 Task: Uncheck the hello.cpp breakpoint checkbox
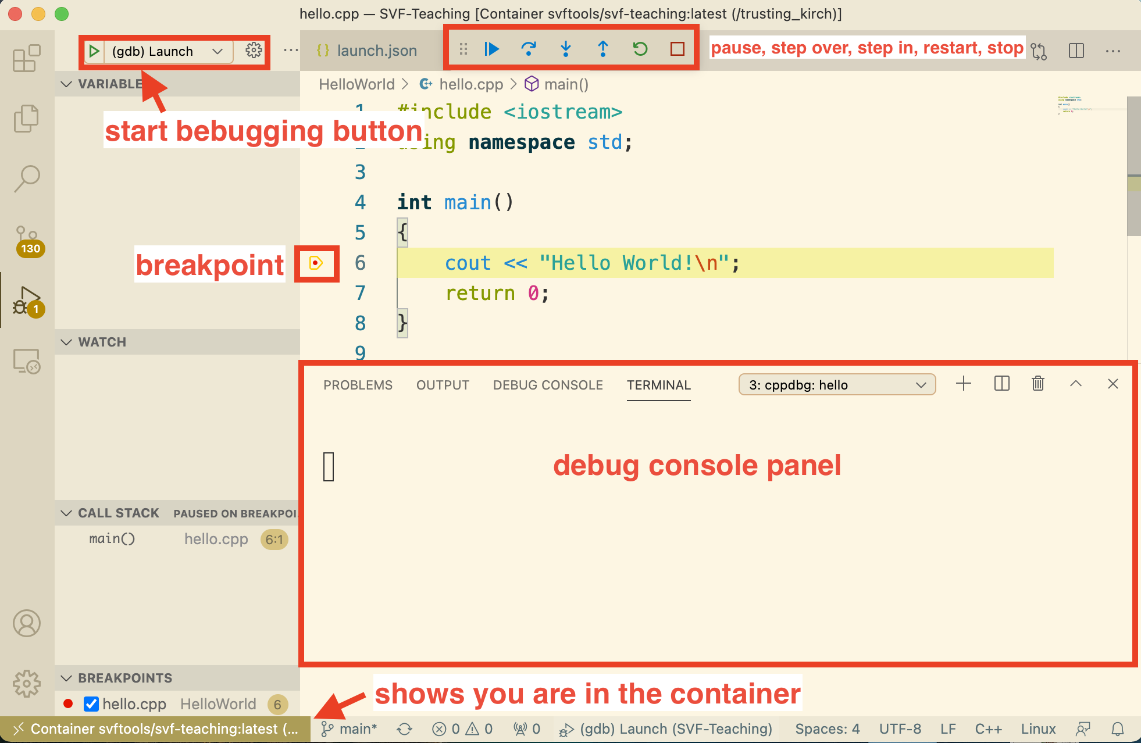tap(91, 704)
